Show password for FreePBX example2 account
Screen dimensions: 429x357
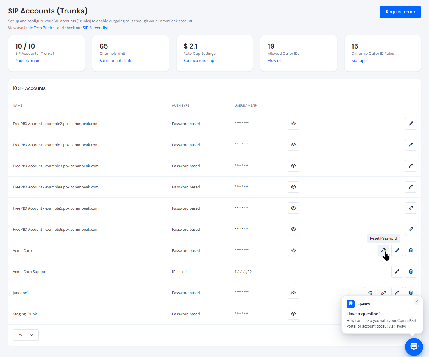coord(293,124)
